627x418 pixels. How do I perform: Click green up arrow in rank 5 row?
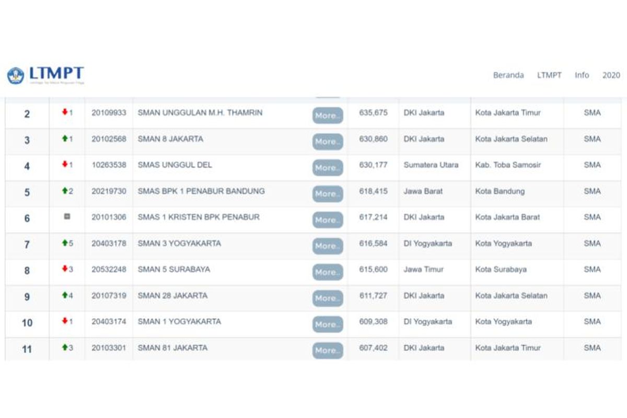(x=65, y=191)
